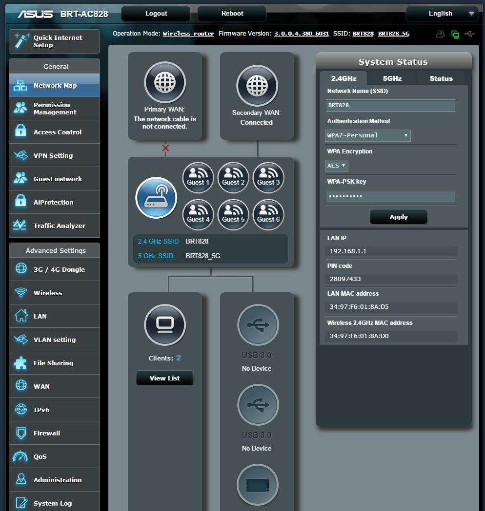Click the WPA-PSK key field

(x=391, y=196)
